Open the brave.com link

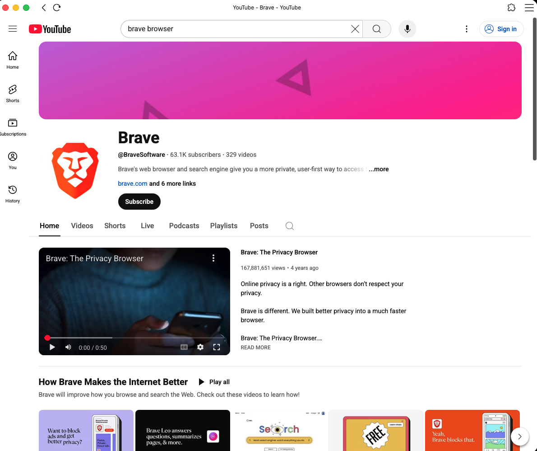coord(133,183)
